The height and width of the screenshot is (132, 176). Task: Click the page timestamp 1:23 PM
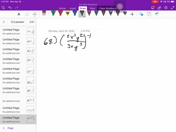(85, 31)
